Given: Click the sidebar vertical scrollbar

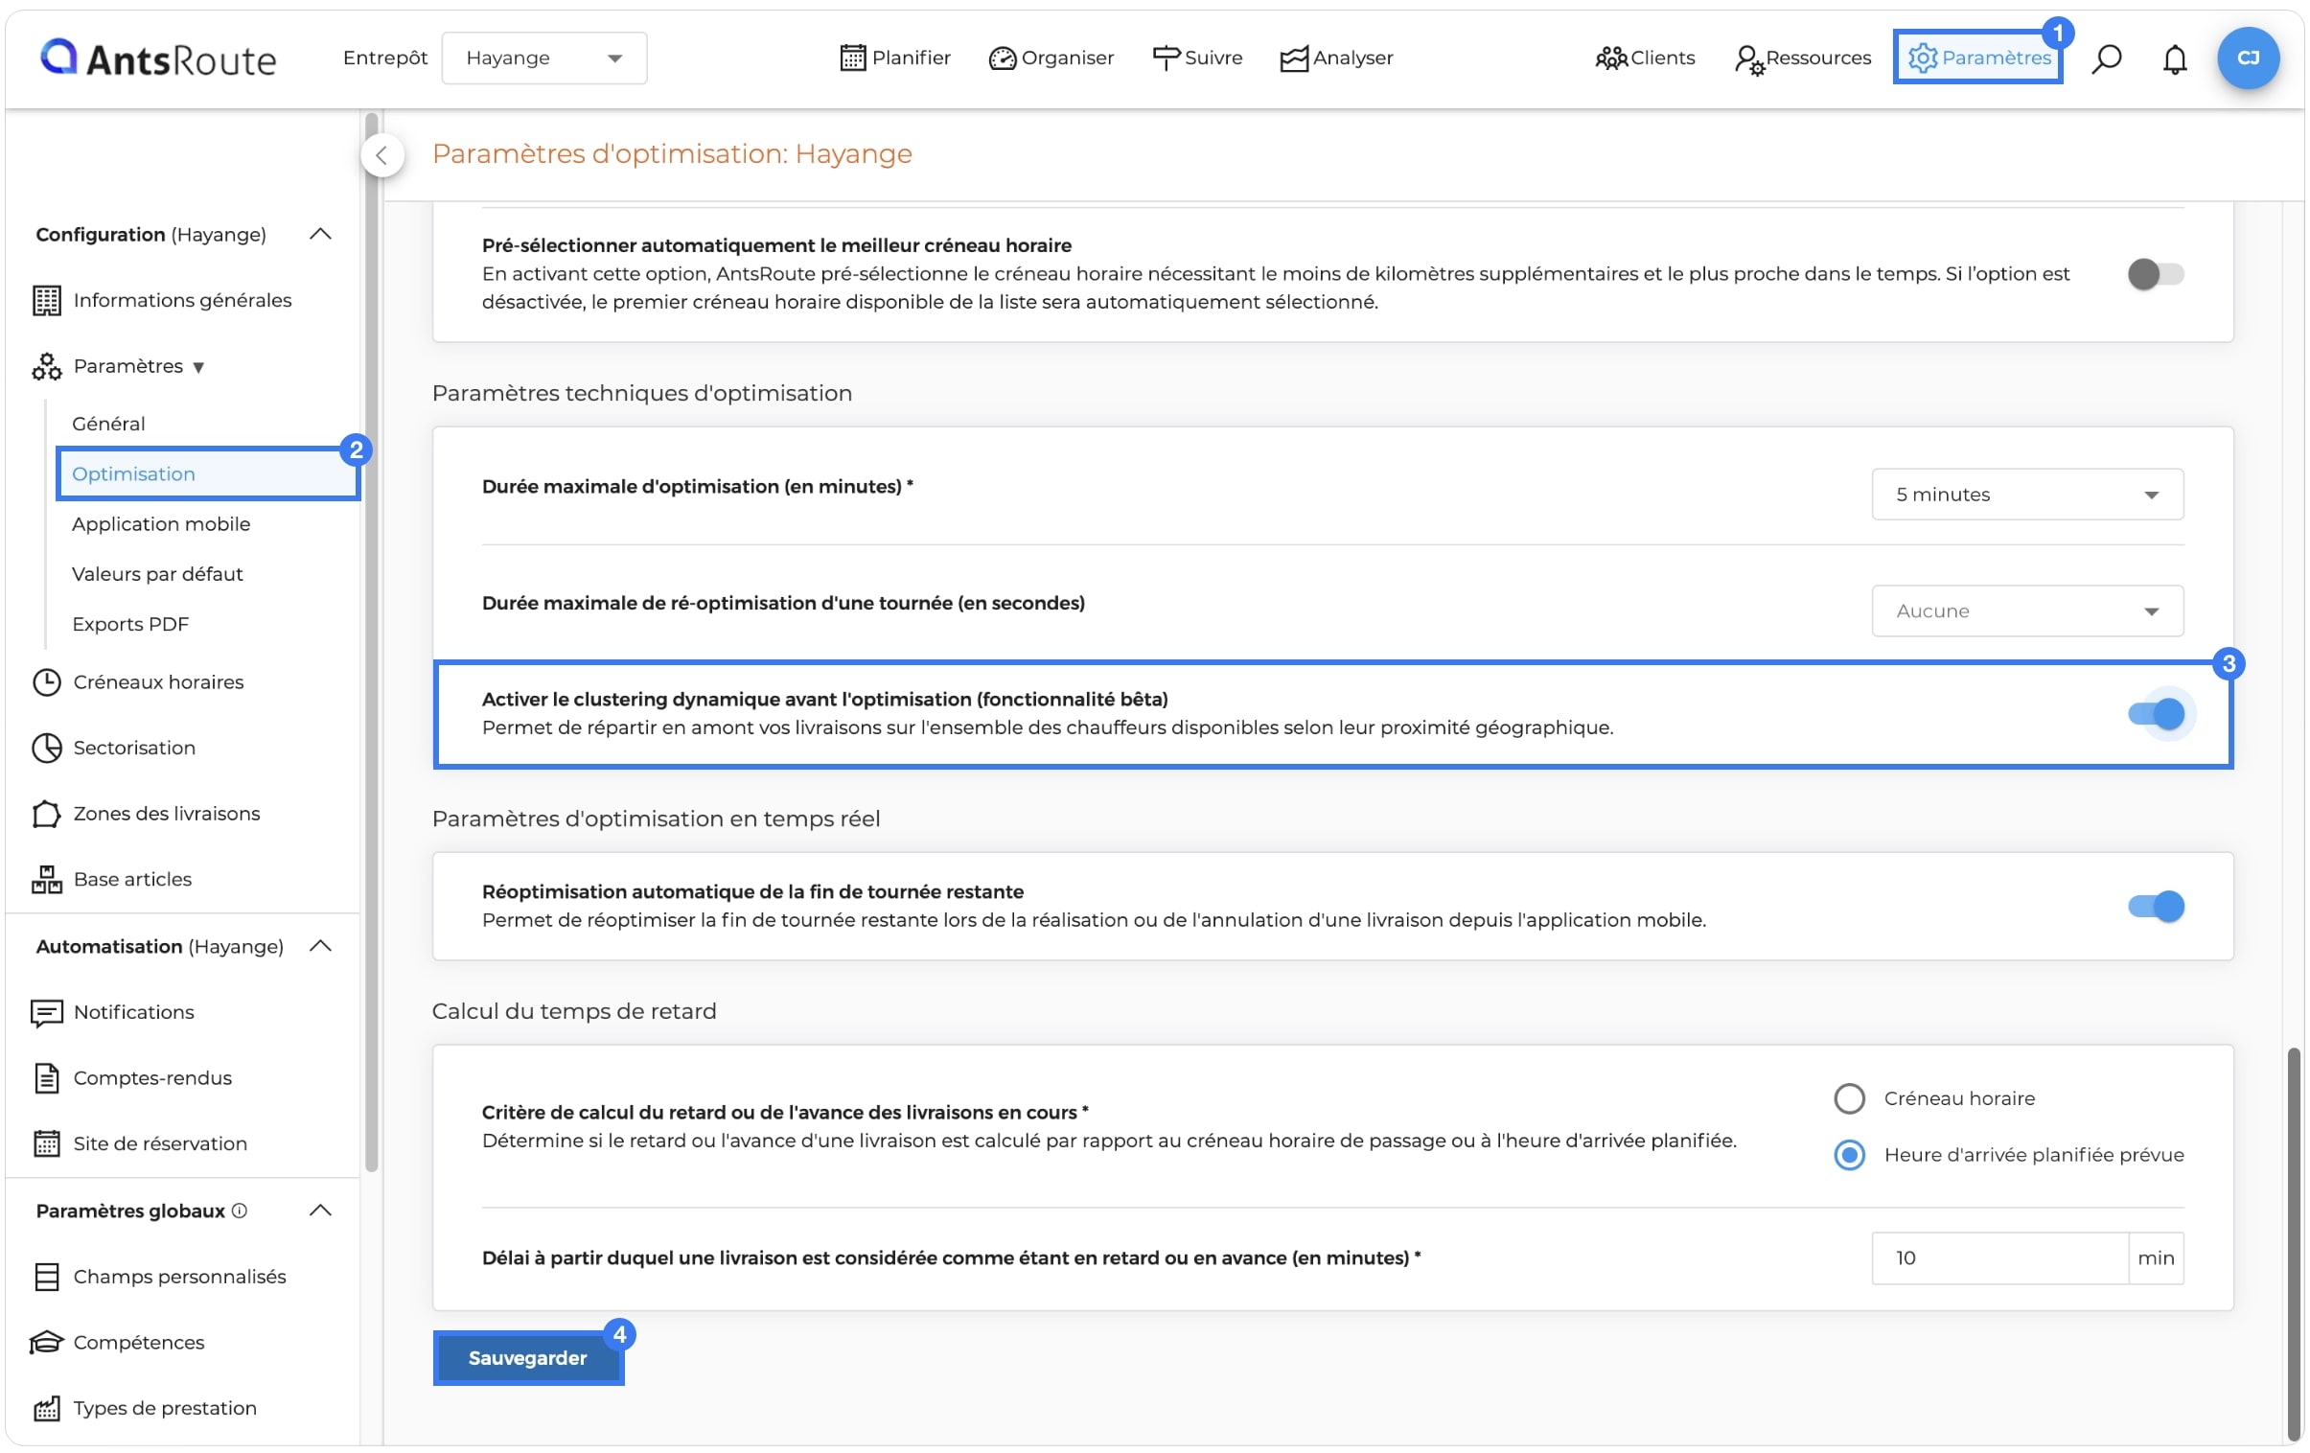Looking at the screenshot, I should coord(371,642).
